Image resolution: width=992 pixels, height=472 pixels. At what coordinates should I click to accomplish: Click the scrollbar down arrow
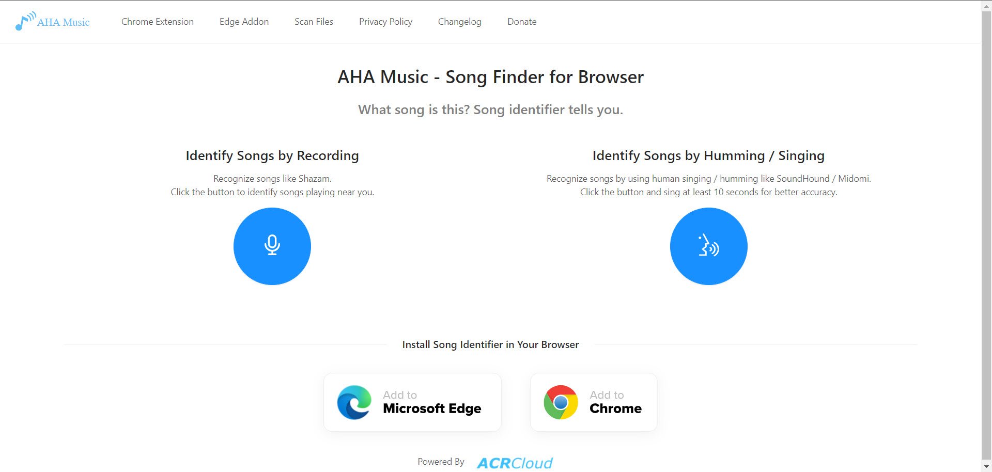987,467
